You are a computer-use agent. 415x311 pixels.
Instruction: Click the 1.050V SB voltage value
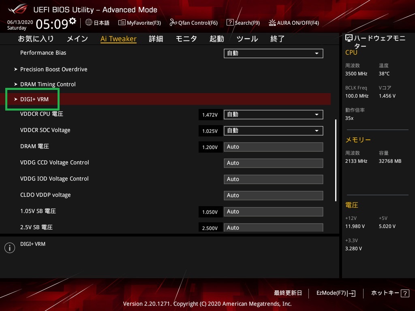coord(210,212)
